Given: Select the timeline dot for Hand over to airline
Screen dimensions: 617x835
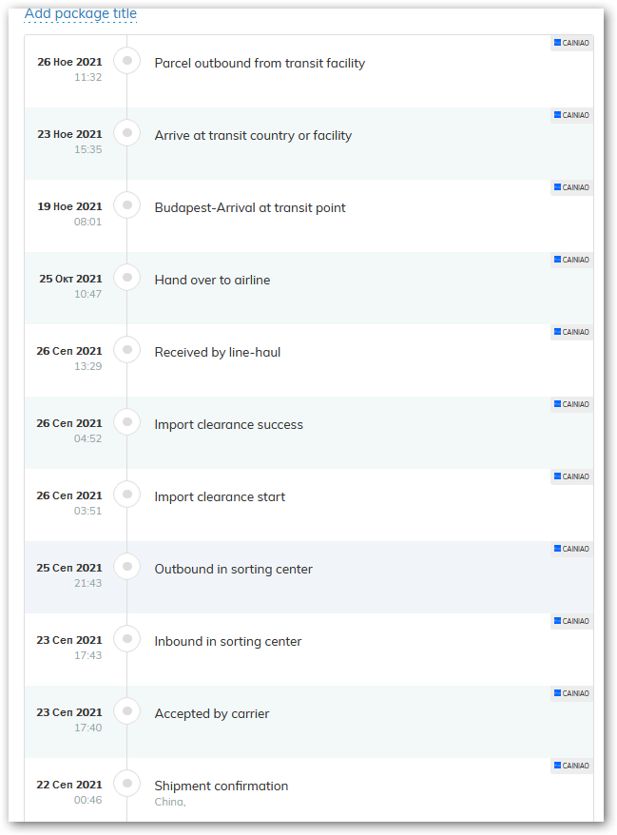Looking at the screenshot, I should 126,278.
